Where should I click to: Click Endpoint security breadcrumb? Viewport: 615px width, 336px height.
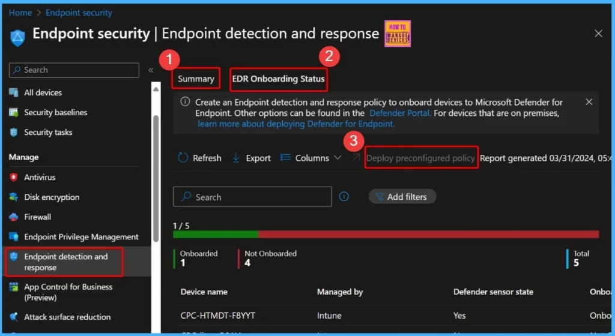79,13
